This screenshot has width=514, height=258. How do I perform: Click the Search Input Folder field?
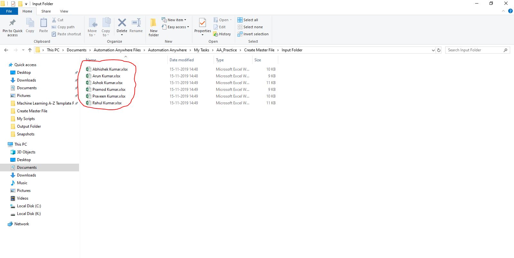(x=475, y=50)
